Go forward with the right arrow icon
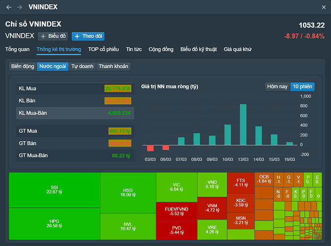This screenshot has height=246, width=331. pos(20,7)
